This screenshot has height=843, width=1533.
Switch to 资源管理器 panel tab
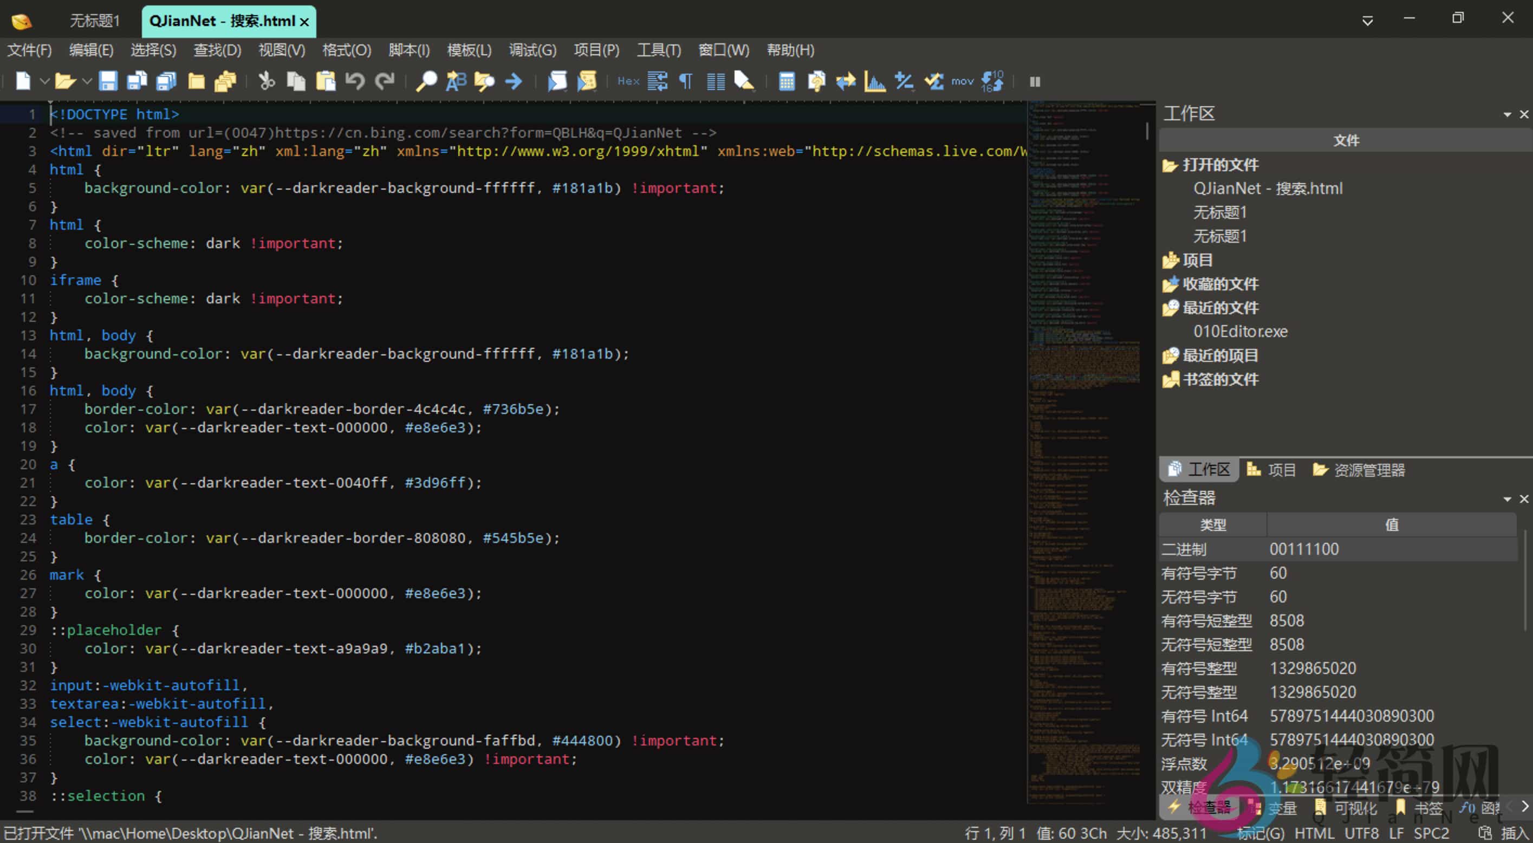tap(1359, 470)
